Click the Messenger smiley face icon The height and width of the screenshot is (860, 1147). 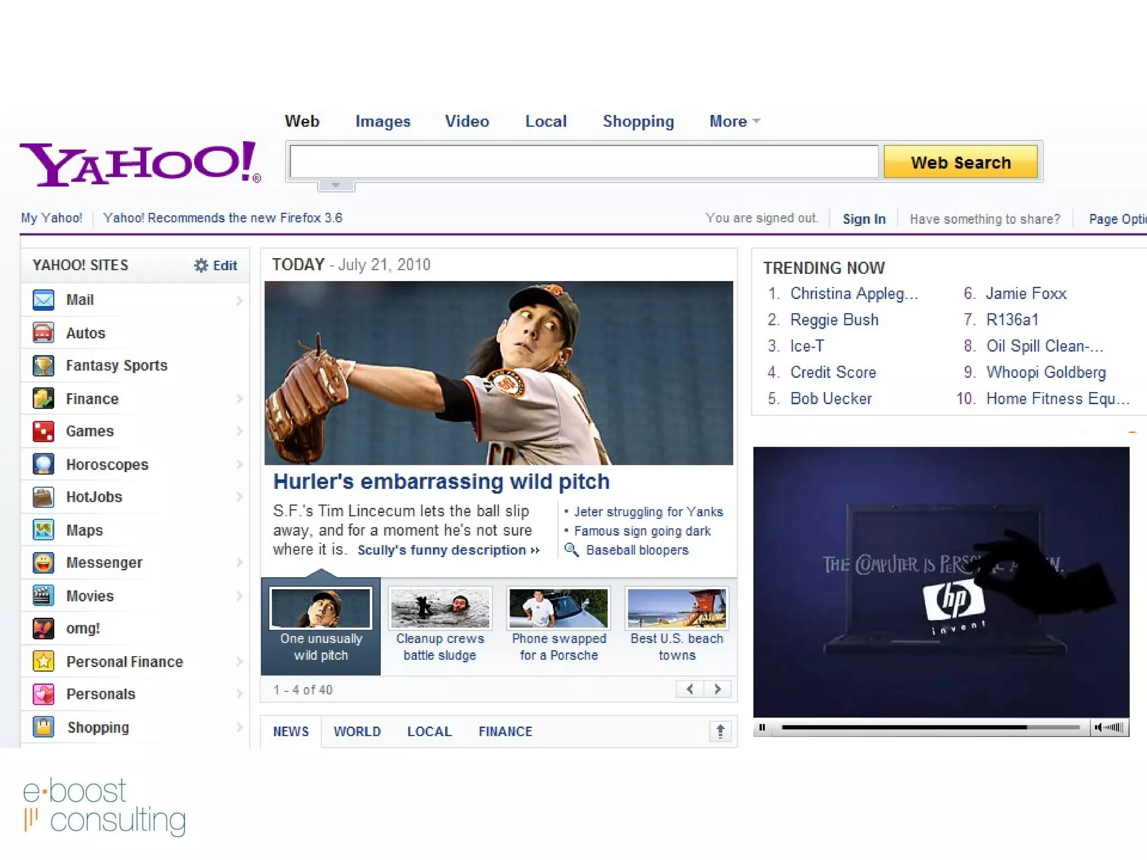[43, 563]
